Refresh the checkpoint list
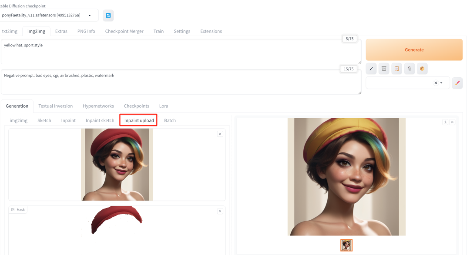 108,15
